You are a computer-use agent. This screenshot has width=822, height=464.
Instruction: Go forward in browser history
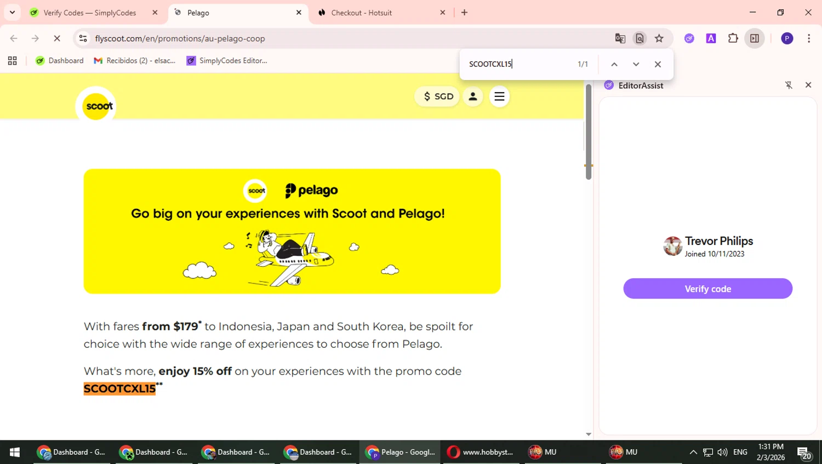click(x=35, y=38)
